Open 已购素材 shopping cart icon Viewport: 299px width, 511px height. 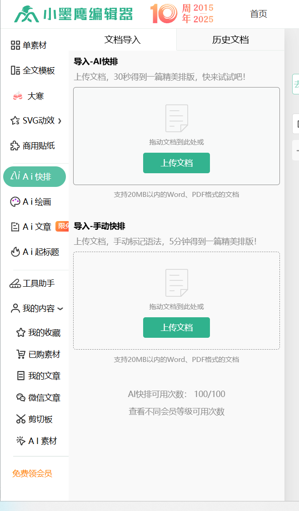tap(20, 354)
